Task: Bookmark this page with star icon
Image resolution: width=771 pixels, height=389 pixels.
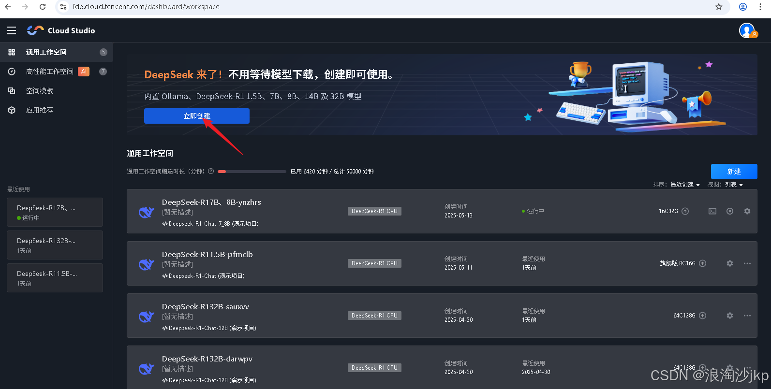Action: click(x=719, y=7)
